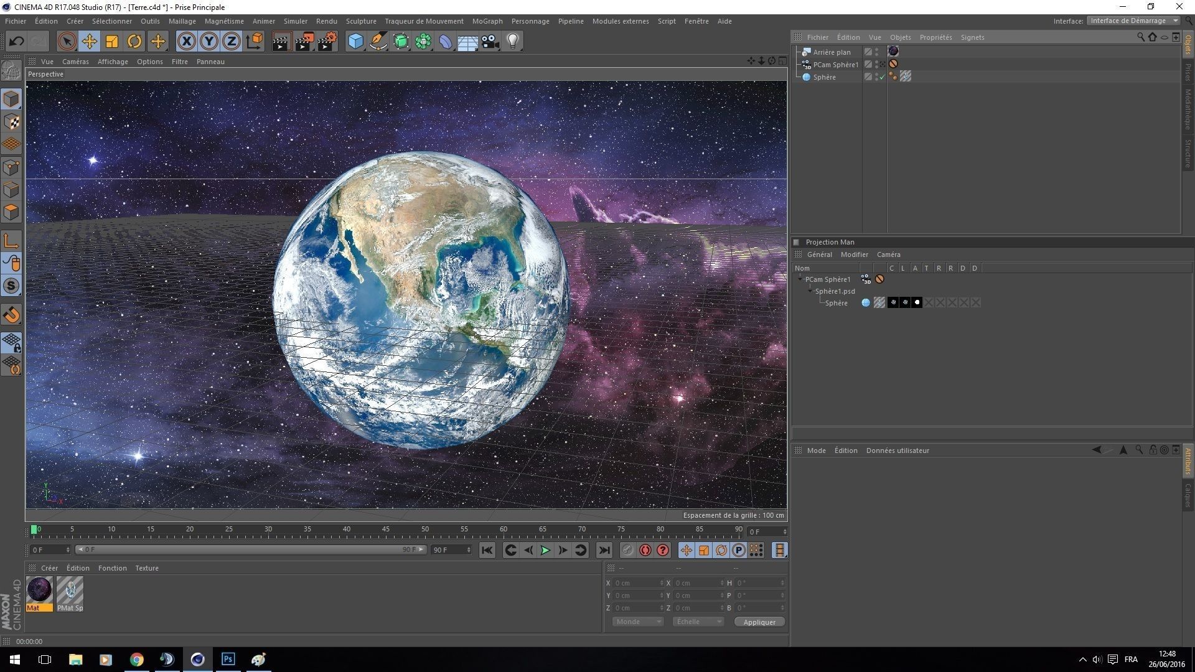Image resolution: width=1195 pixels, height=672 pixels.
Task: Play the animation forward
Action: (x=545, y=550)
